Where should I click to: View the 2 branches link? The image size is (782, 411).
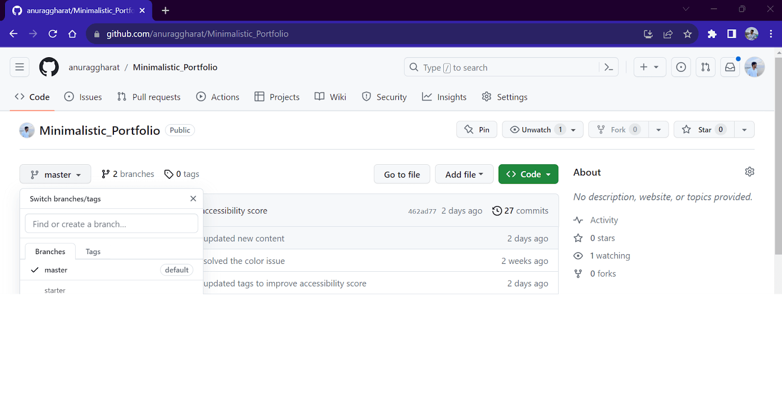point(128,174)
